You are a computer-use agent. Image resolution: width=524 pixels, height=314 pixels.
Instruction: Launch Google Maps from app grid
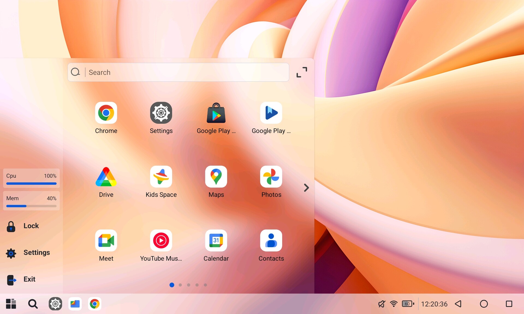[216, 177]
